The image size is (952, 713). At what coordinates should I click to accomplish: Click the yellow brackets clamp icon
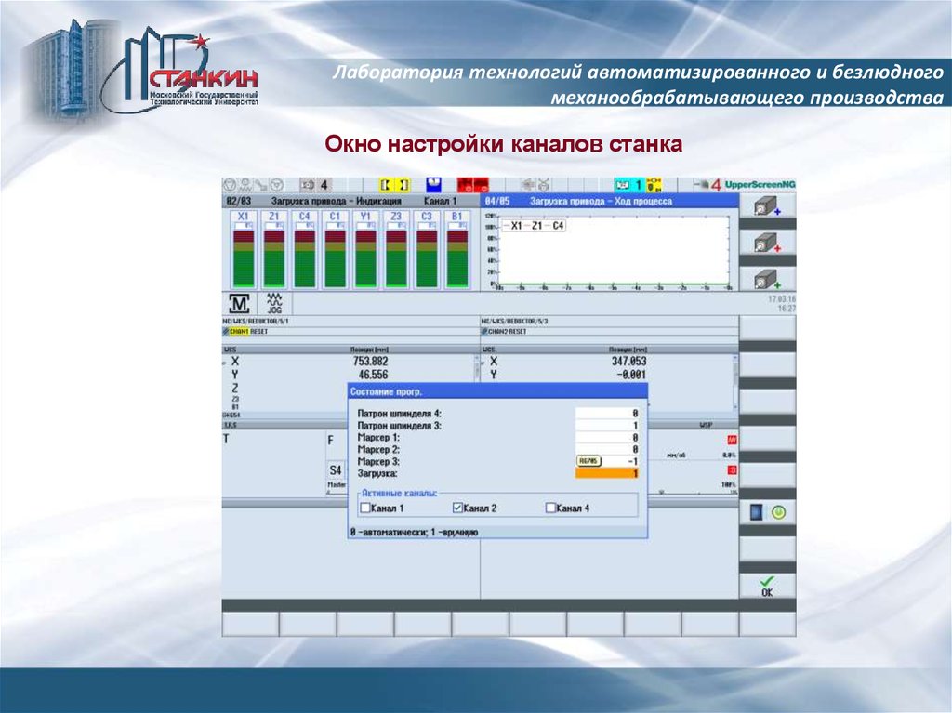pyautogui.click(x=394, y=185)
